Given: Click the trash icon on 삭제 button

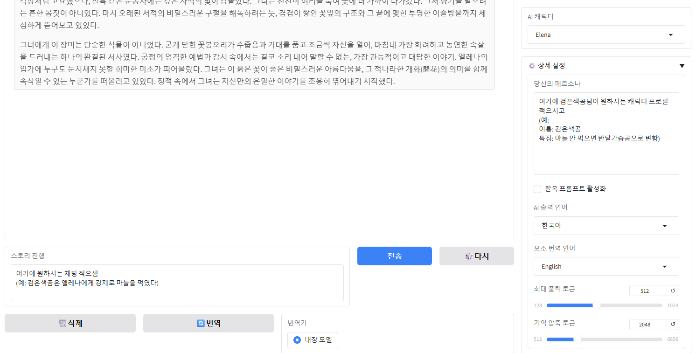Looking at the screenshot, I should click(63, 323).
